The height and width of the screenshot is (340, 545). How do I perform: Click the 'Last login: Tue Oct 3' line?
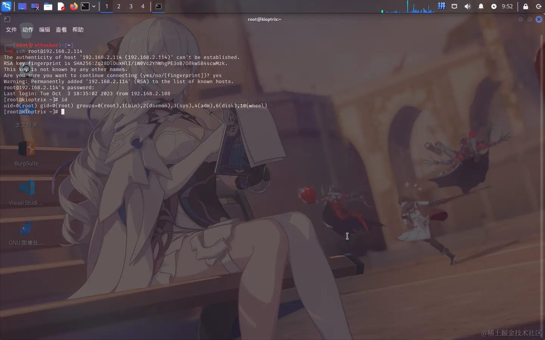point(87,94)
